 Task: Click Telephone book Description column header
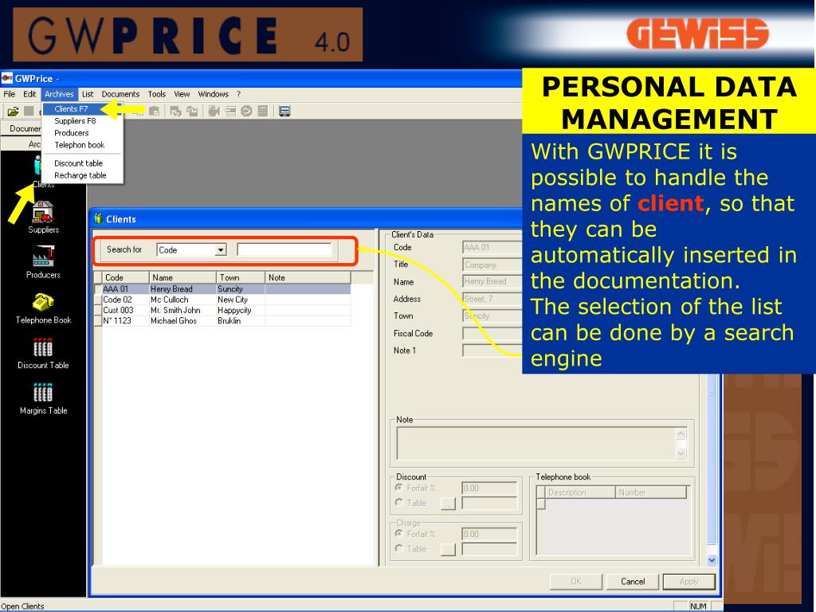[x=580, y=492]
